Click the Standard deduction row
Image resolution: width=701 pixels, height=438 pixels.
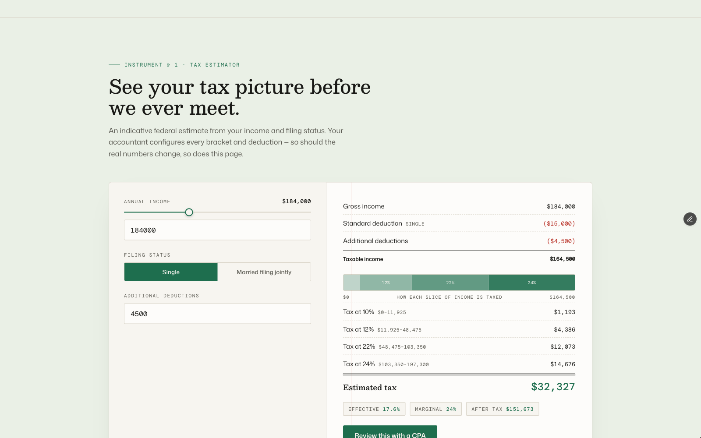pos(459,223)
